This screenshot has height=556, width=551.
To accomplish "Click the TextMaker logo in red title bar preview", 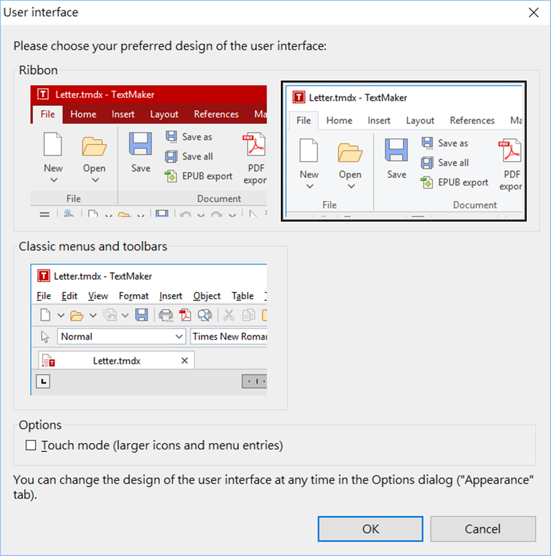I will coord(43,94).
